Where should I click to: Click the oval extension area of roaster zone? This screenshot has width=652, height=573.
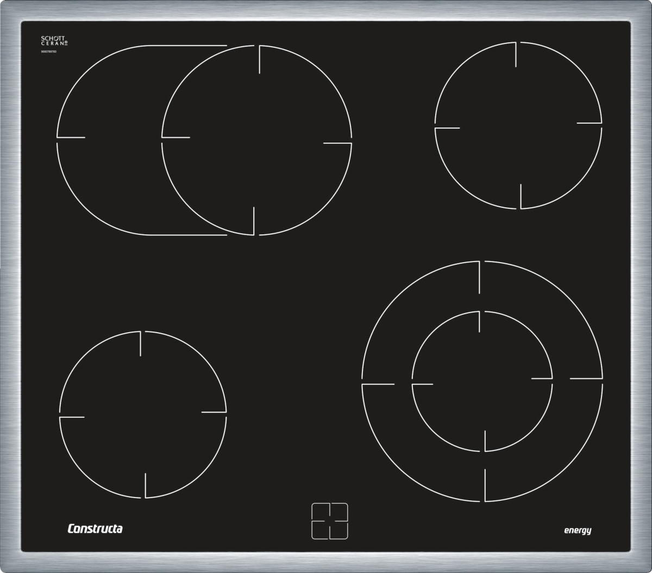click(109, 140)
